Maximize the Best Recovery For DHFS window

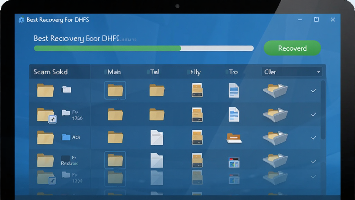click(x=316, y=19)
